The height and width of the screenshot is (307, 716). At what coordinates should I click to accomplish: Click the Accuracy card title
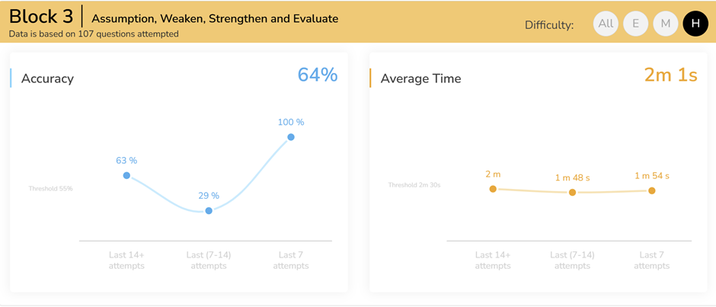point(47,78)
